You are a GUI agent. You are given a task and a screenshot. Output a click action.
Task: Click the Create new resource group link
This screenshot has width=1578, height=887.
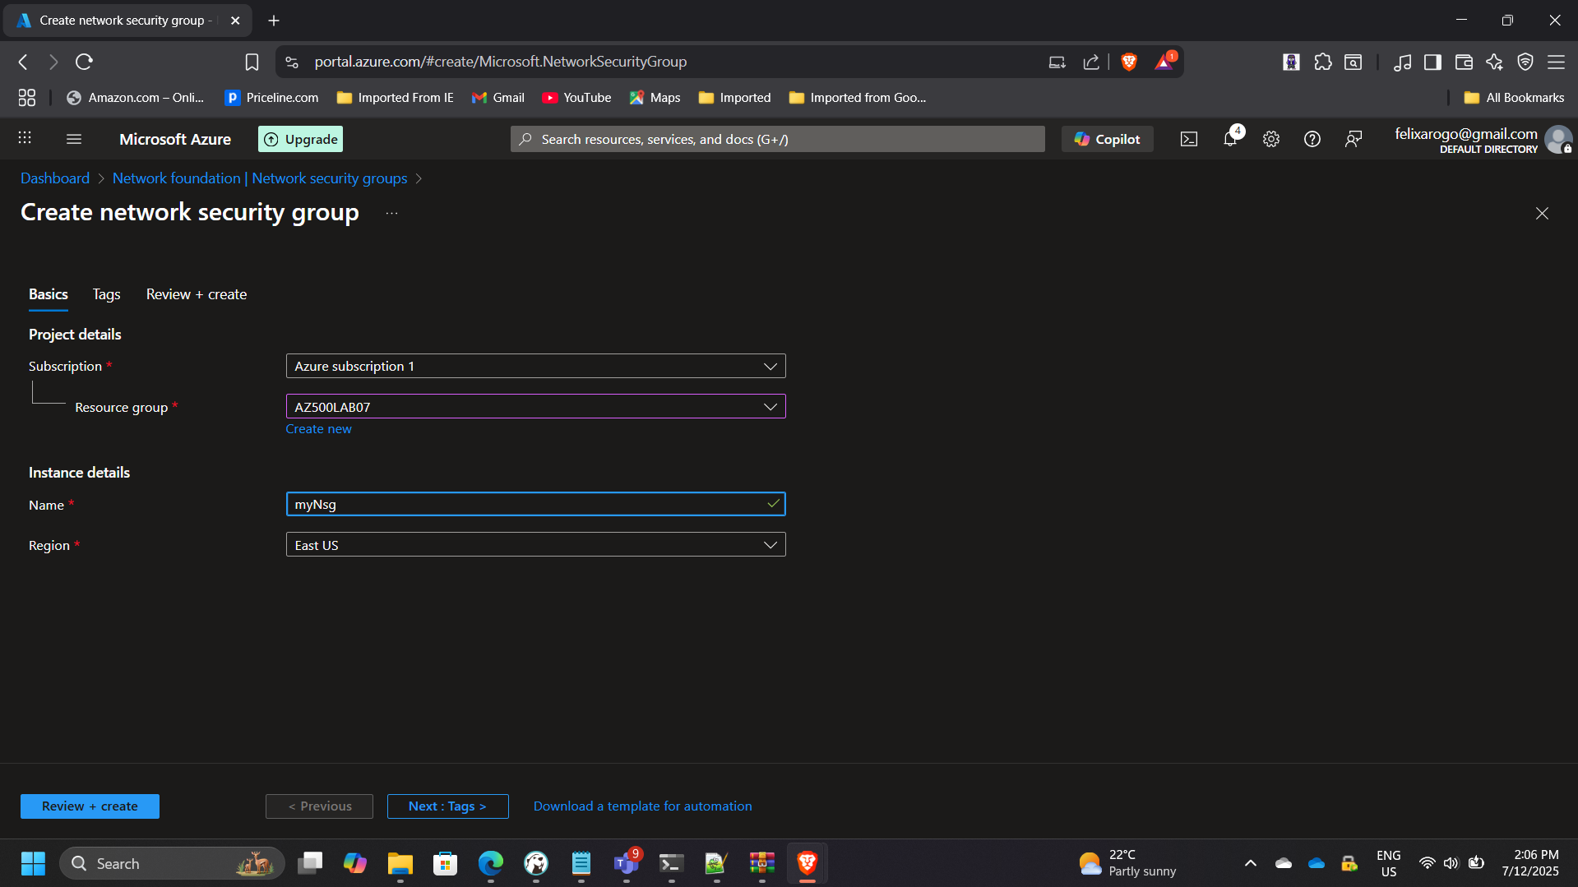click(318, 429)
